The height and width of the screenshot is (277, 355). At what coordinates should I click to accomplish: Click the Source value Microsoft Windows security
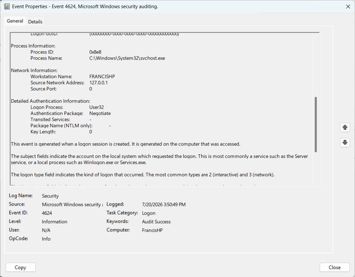pyautogui.click(x=72, y=204)
